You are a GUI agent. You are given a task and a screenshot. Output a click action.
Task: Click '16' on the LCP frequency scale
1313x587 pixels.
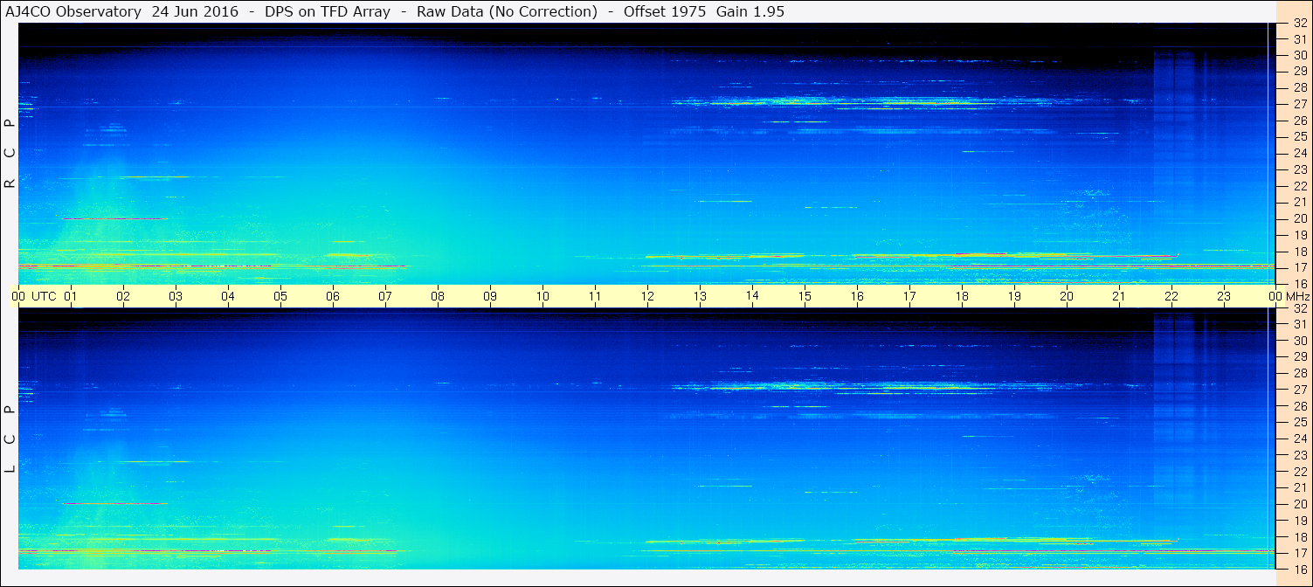pyautogui.click(x=1300, y=569)
